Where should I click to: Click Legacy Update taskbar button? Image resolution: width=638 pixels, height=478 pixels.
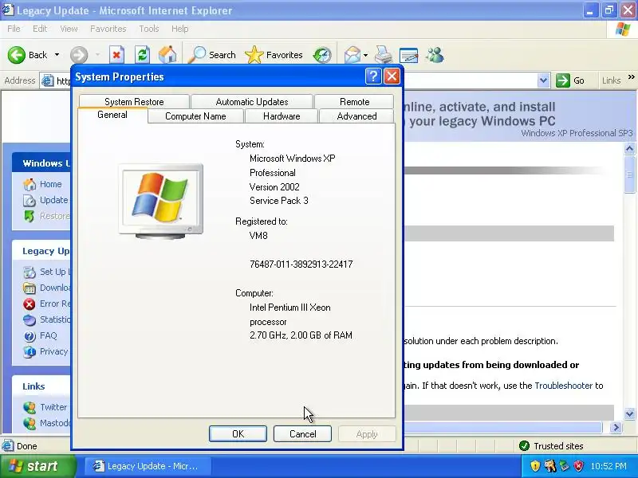coord(148,466)
